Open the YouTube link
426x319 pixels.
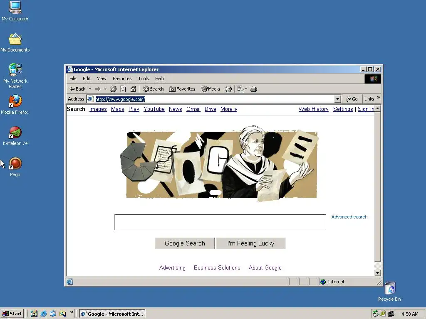[x=154, y=109]
